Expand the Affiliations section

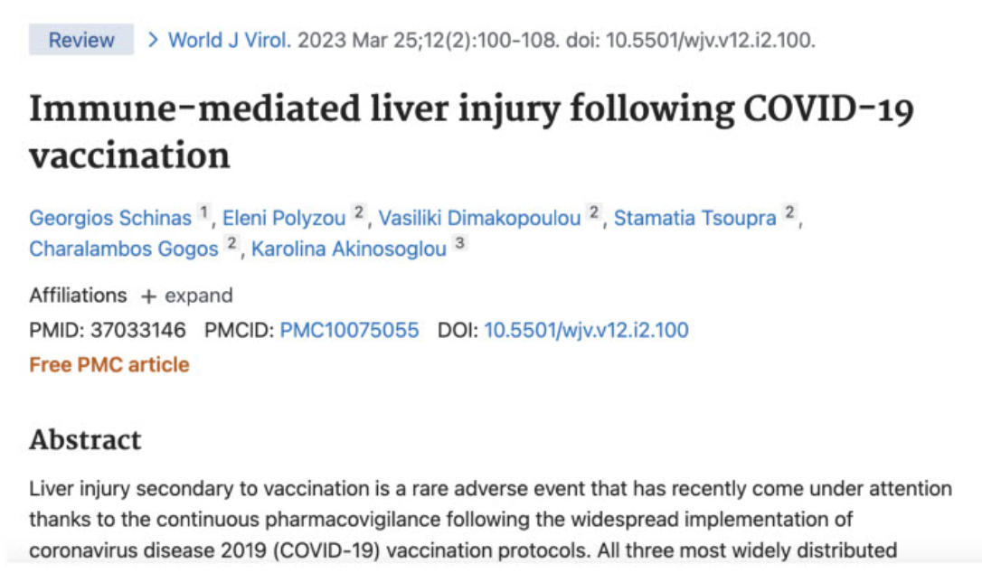(186, 296)
